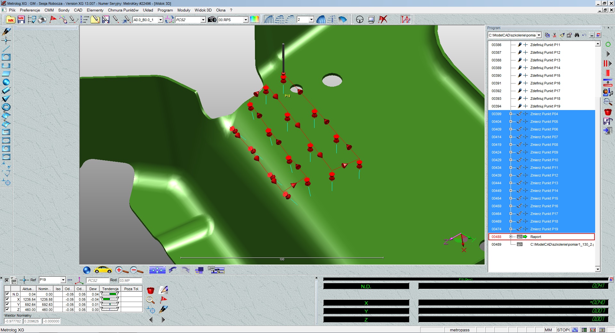Screen dimensions: 615x333
Task: Toggle the Z row checkbox
Action: coord(7,309)
